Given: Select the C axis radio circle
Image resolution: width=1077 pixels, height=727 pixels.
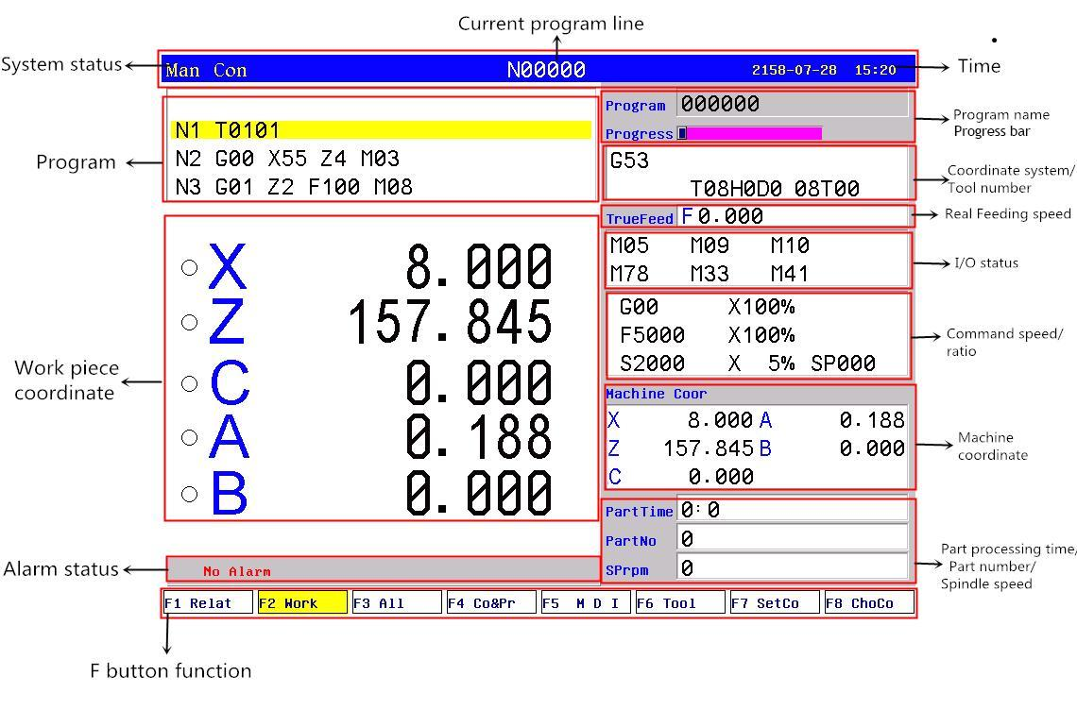Looking at the screenshot, I should click(x=190, y=383).
